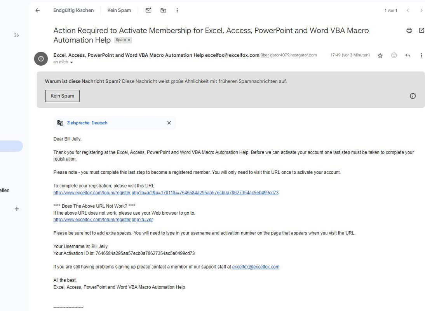Go to newer message with left chevron
Viewport: 425px width, 311px height.
[408, 10]
